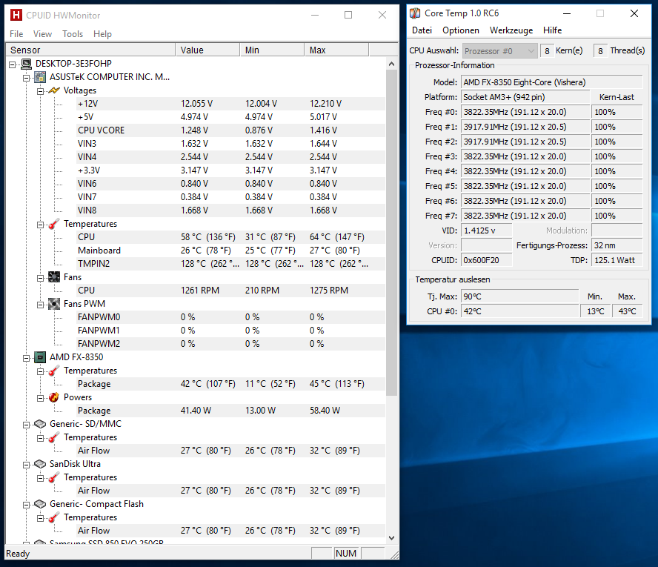Viewport: 658px width, 567px height.
Task: Click HWMonitor scrollbar down arrow
Action: [x=391, y=537]
